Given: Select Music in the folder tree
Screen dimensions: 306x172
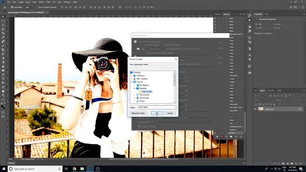Looking at the screenshot, I should pos(142,101).
